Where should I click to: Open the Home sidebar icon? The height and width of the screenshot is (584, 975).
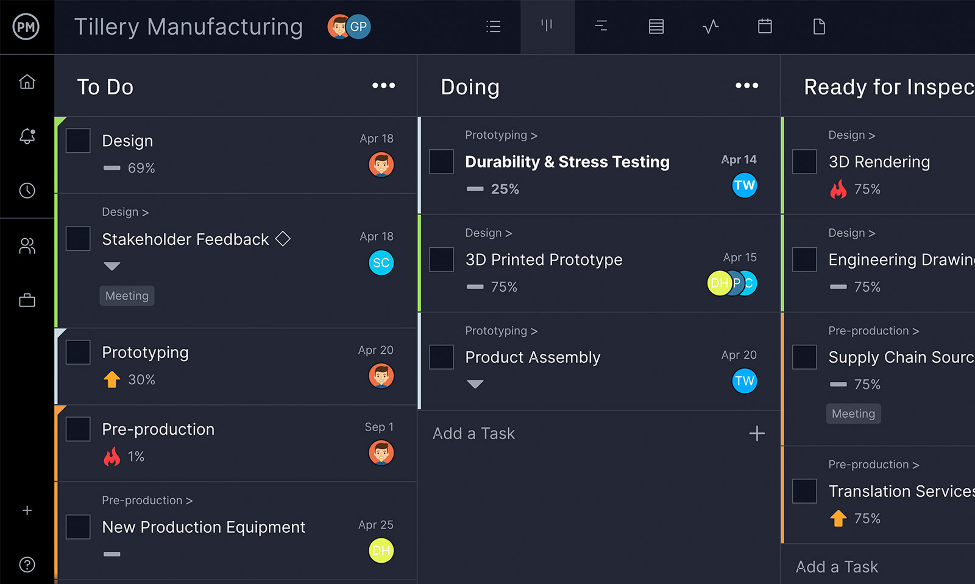pyautogui.click(x=27, y=82)
